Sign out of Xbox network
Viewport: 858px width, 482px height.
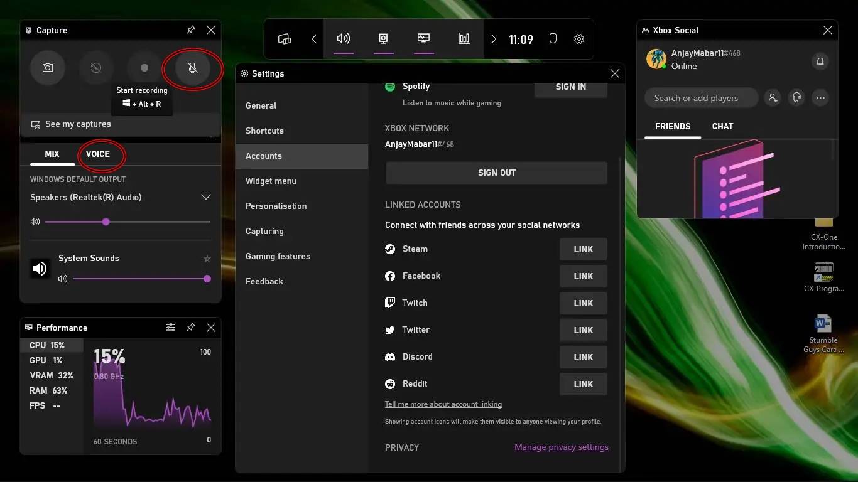coord(497,173)
